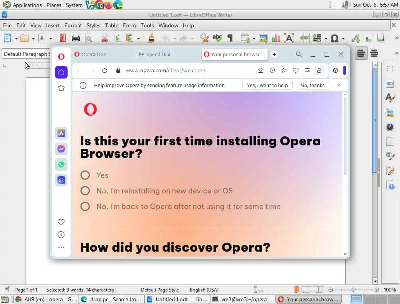Select Yes radio button
Image resolution: width=400 pixels, height=304 pixels.
coord(85,175)
